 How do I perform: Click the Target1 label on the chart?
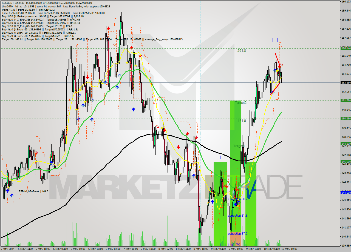(x=239, y=146)
